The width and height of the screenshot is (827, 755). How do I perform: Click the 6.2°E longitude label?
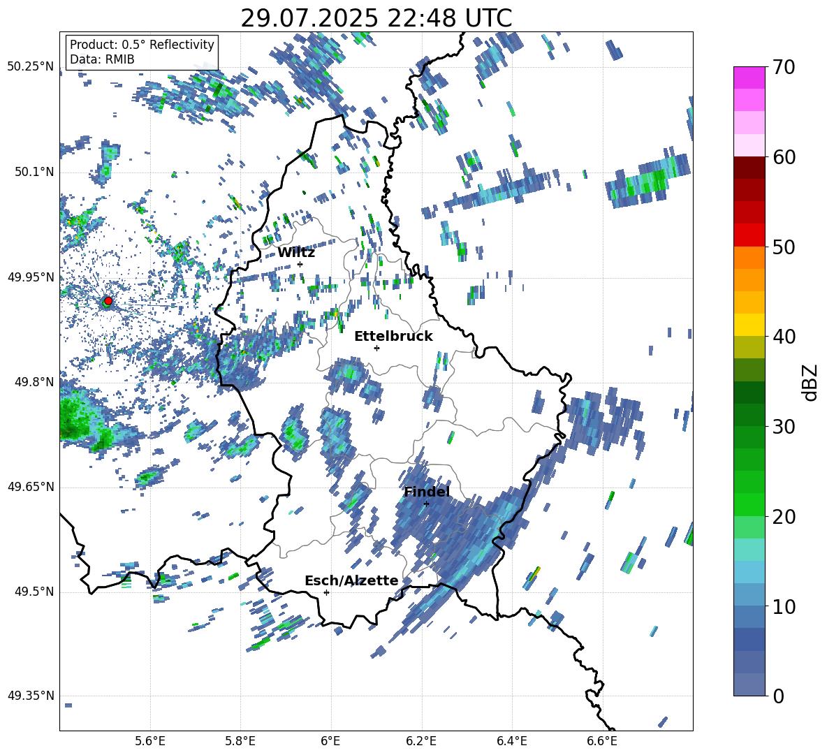coord(421,742)
